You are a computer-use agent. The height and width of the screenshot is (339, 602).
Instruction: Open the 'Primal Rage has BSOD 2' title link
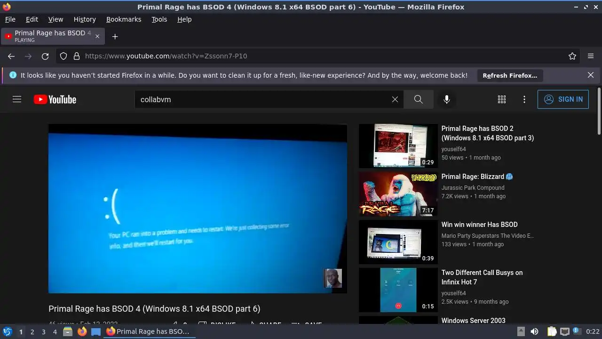pos(487,133)
